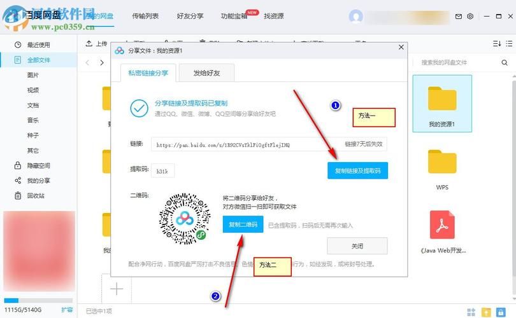
Task: Filter files by 音乐
Action: point(32,121)
